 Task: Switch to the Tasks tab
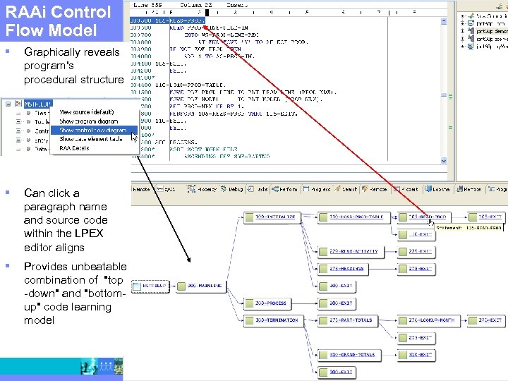pos(258,189)
